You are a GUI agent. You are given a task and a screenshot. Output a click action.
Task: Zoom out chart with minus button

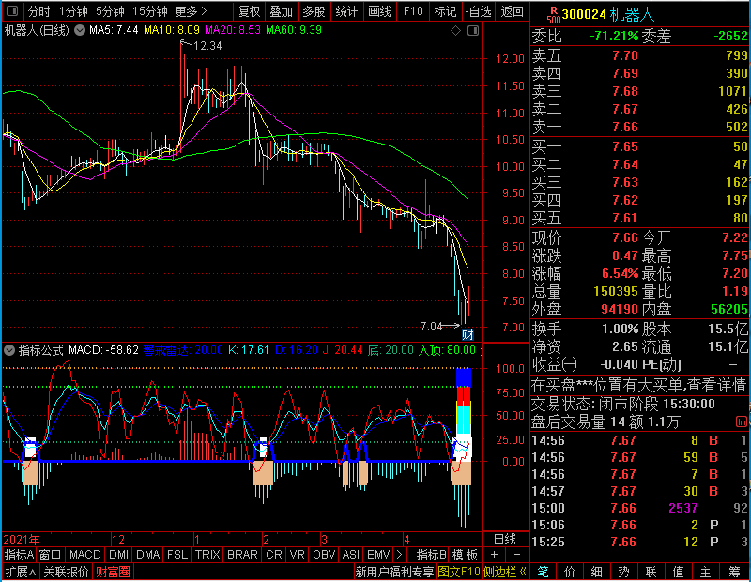click(x=517, y=555)
